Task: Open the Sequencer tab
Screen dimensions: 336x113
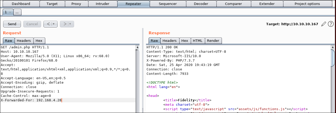Action: click(168, 4)
